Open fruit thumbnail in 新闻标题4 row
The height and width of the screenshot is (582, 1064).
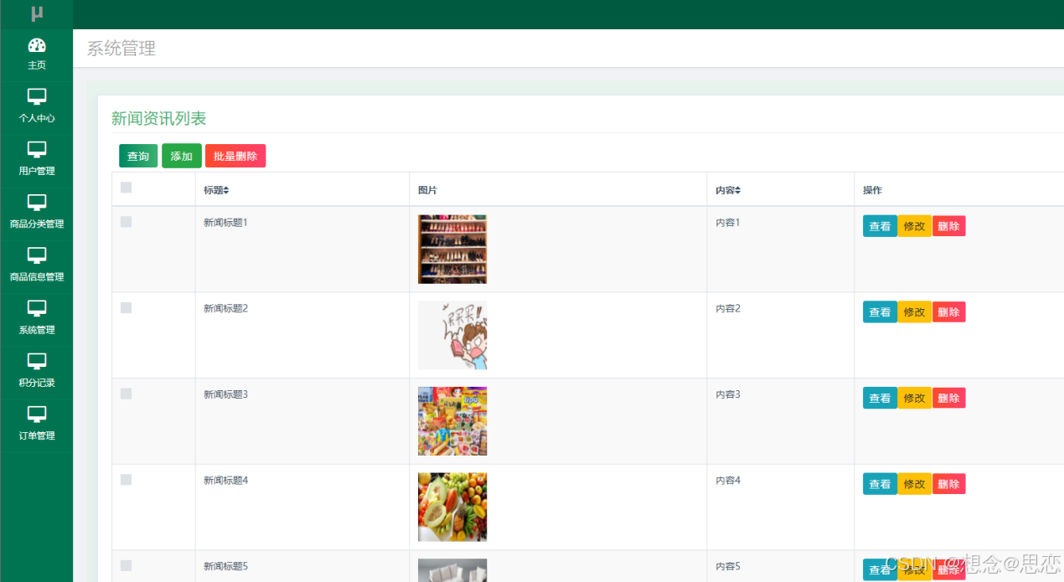(452, 507)
